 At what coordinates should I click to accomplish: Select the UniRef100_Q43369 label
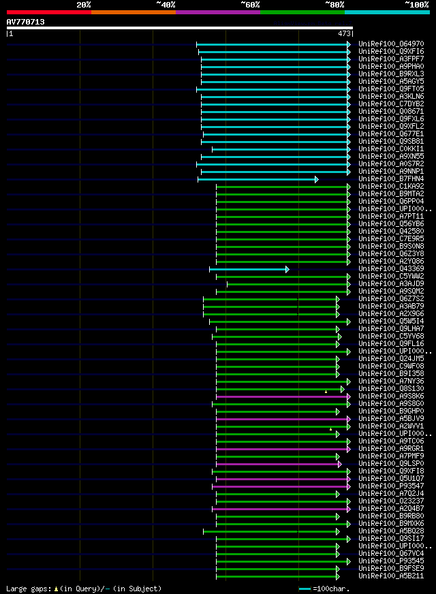click(391, 269)
